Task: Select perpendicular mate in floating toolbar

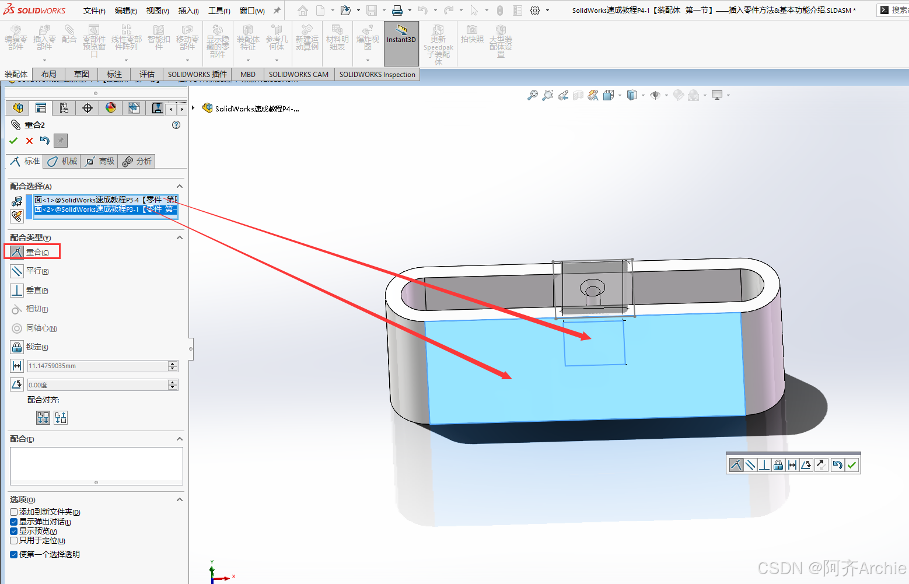Action: [764, 465]
